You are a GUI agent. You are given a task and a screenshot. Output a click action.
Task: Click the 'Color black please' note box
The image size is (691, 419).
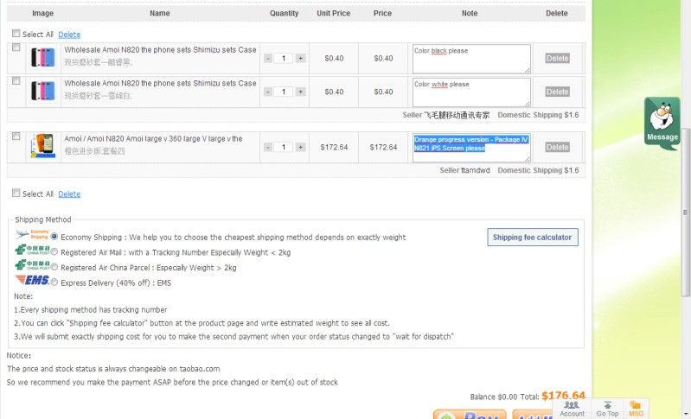point(471,59)
